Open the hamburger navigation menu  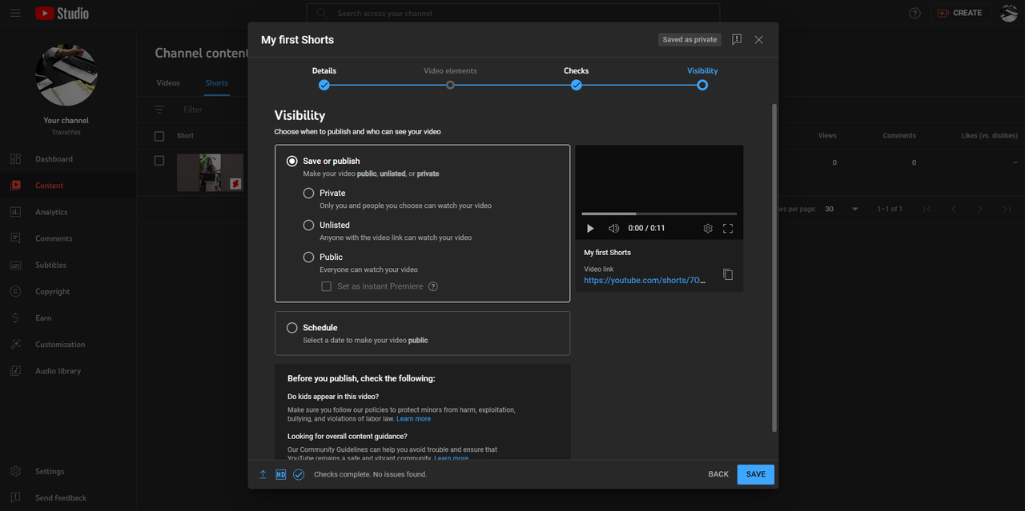click(16, 13)
